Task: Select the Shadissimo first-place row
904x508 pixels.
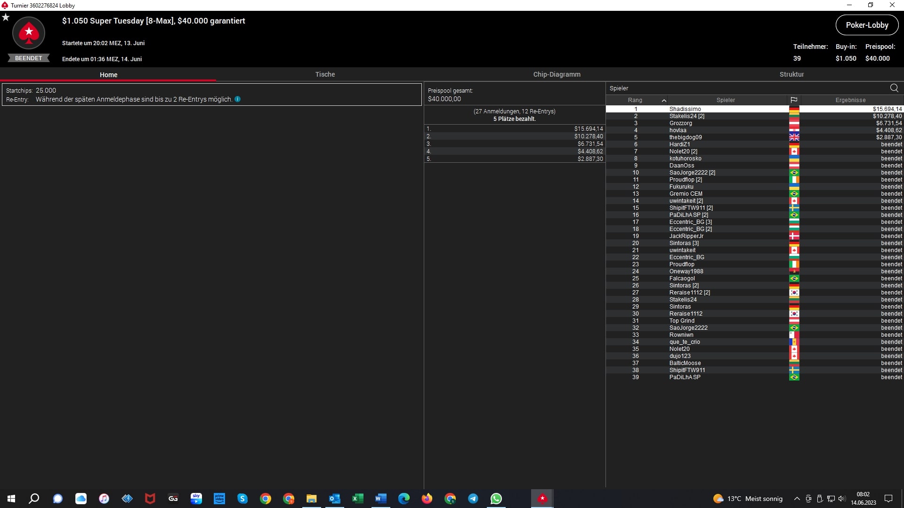Action: tap(685, 109)
